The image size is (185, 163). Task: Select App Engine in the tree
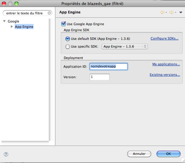pos(24,27)
